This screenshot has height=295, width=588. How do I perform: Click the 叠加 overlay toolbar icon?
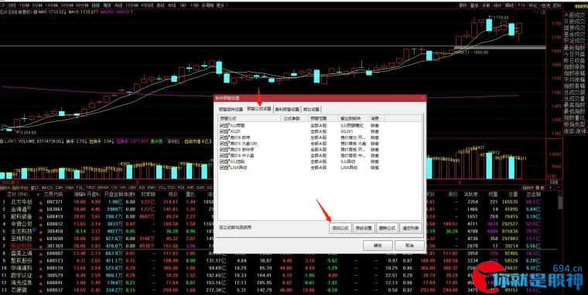click(x=474, y=5)
